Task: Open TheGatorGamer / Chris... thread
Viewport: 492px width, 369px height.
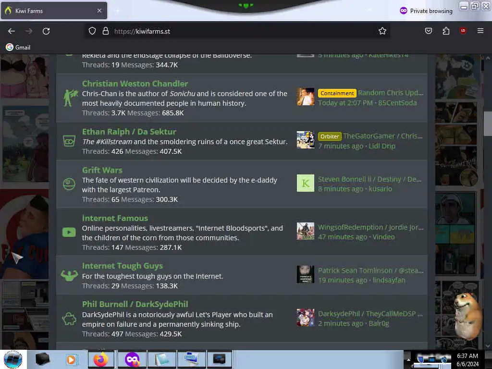Action: [383, 136]
